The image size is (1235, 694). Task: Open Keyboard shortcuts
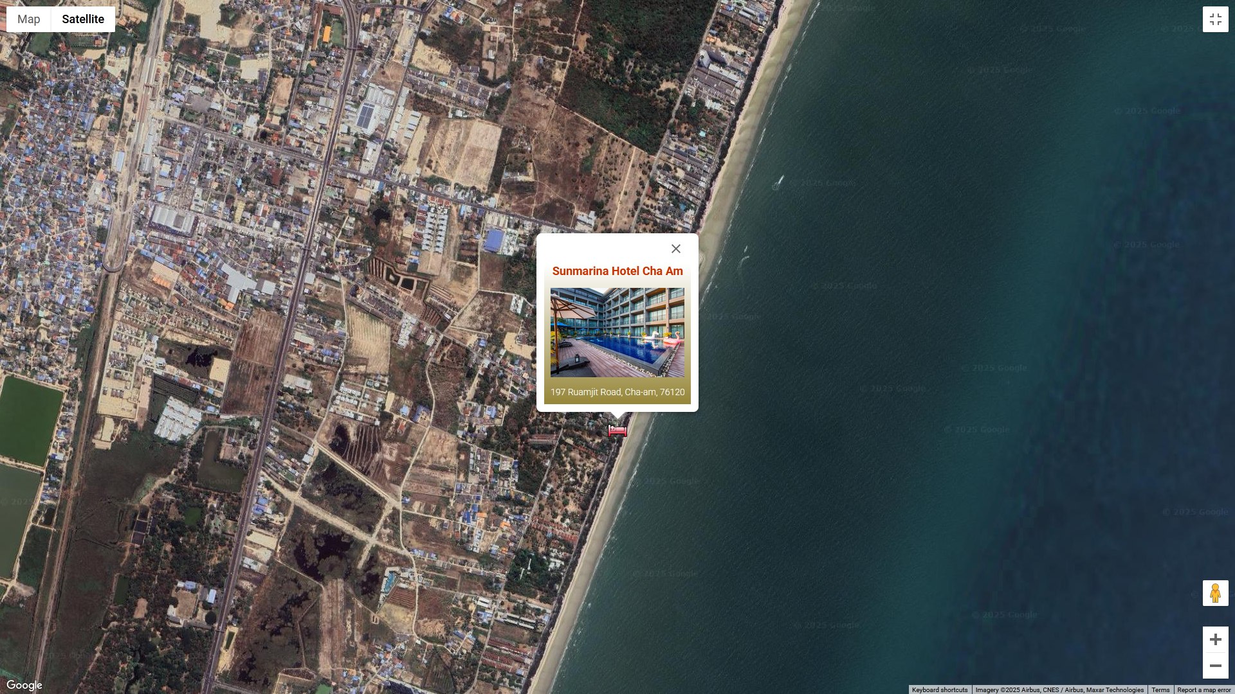tap(939, 690)
